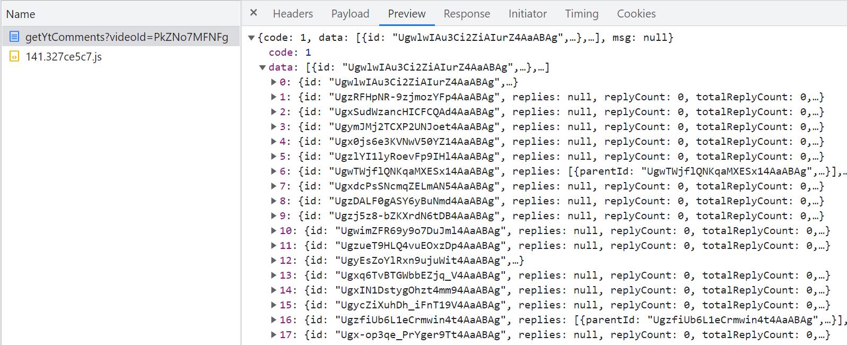Open the Cookies tab
The height and width of the screenshot is (345, 847).
tap(636, 14)
